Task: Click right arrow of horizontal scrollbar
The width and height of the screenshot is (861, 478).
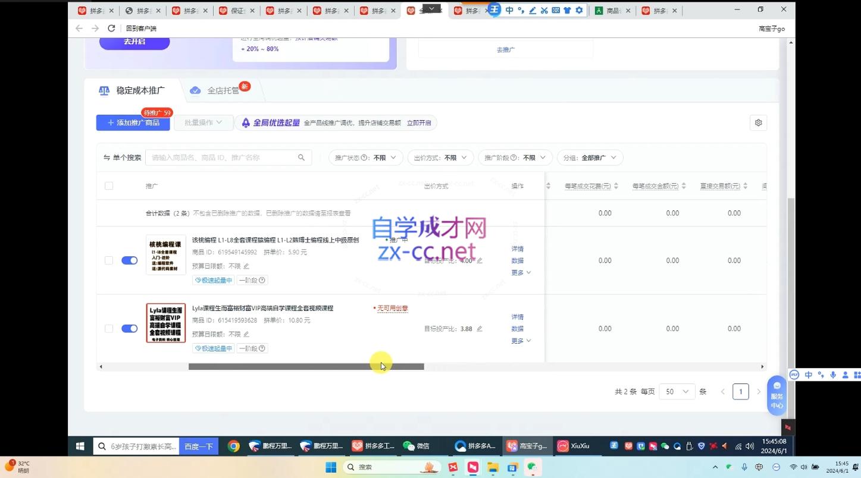Action: coord(762,367)
